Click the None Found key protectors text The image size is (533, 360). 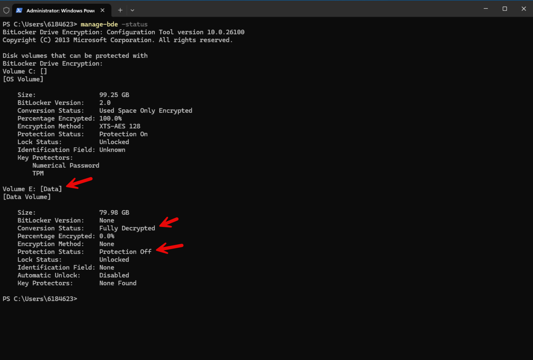(x=118, y=283)
